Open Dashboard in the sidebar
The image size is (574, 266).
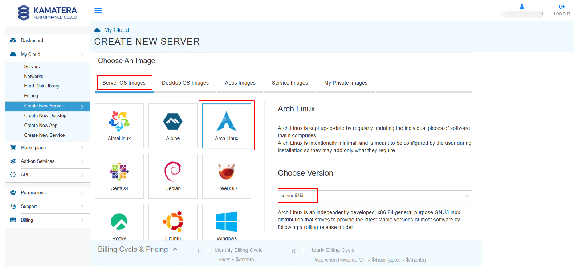pos(32,40)
